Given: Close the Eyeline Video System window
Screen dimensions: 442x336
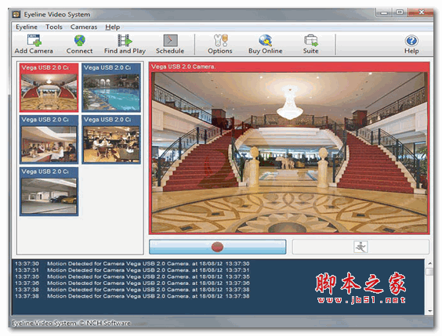Looking at the screenshot, I should pos(421,12).
